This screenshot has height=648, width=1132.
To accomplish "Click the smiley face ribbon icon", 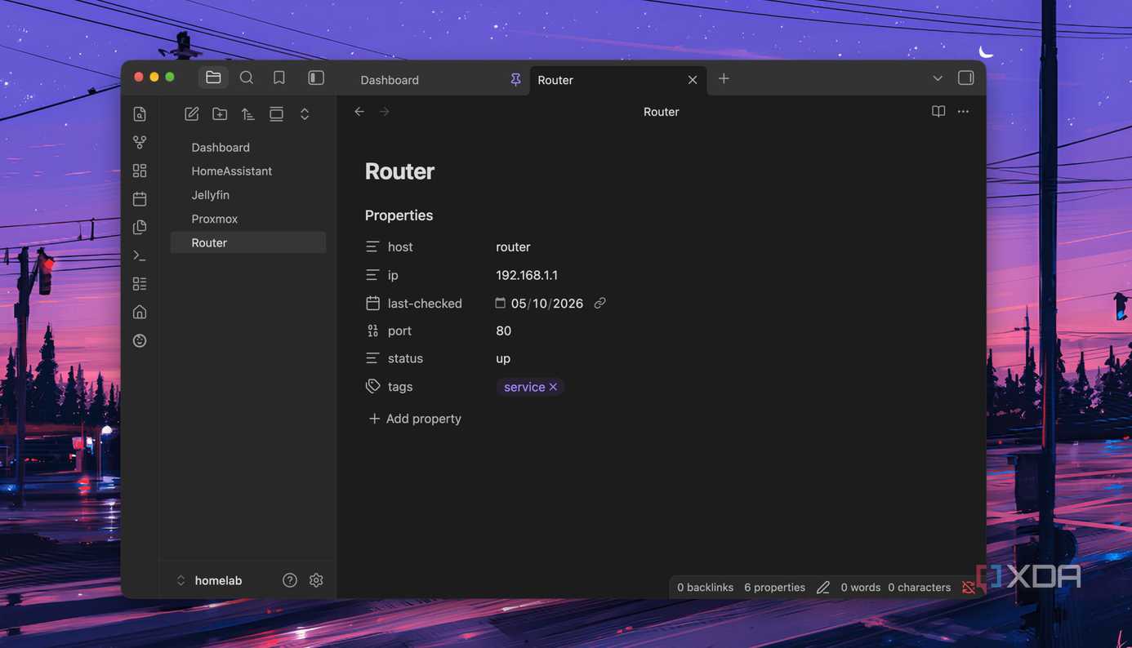I will coord(140,340).
